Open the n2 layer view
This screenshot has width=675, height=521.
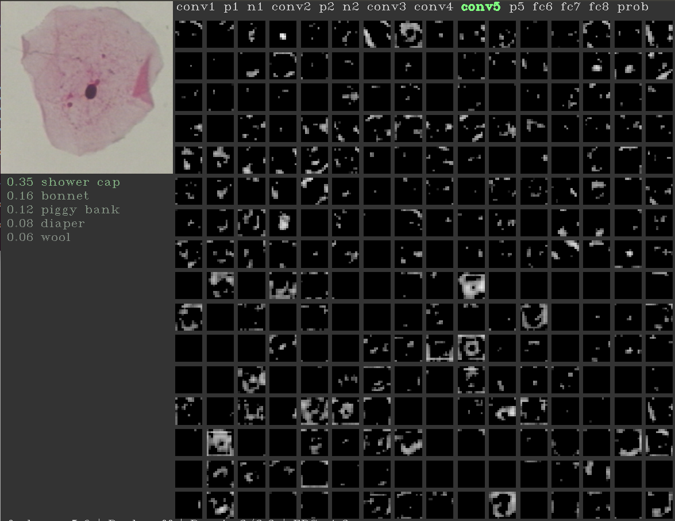[351, 7]
